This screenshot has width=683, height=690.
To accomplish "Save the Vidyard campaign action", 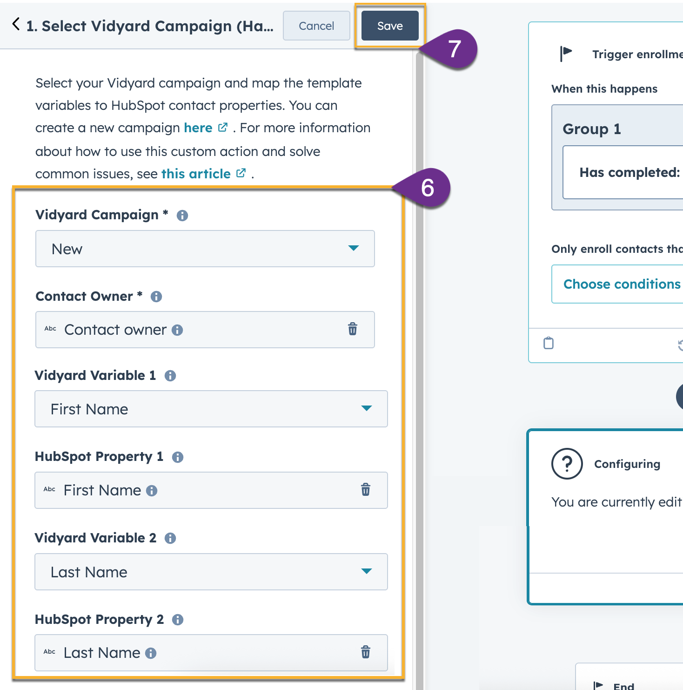I will tap(390, 26).
